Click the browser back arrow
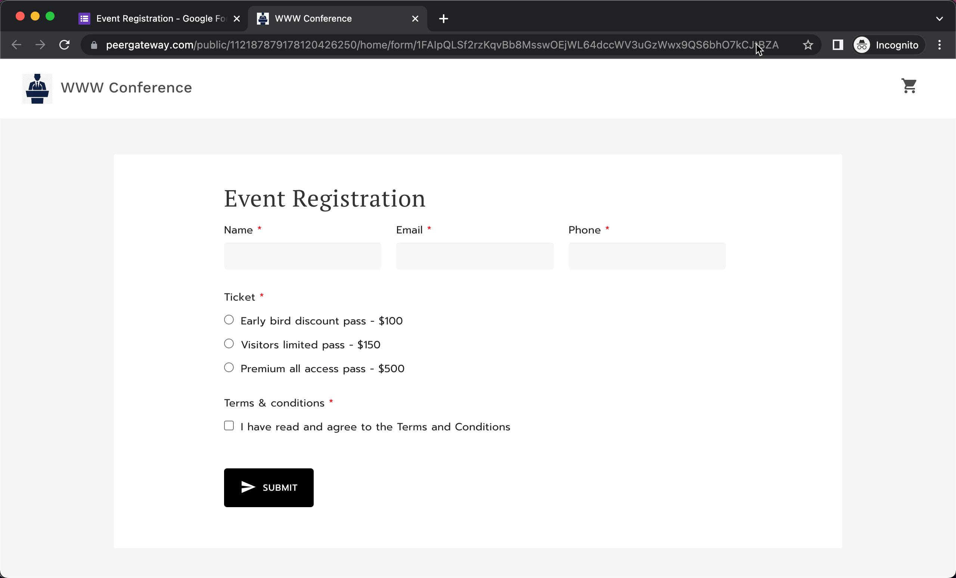 [16, 44]
